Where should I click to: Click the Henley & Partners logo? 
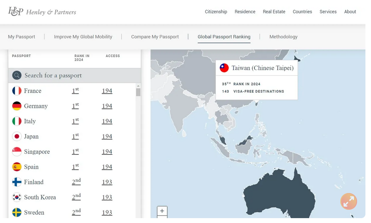(42, 11)
